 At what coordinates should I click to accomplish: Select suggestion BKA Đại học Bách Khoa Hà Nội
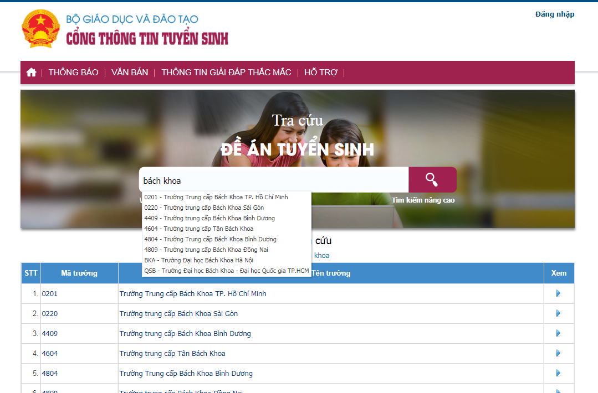pyautogui.click(x=227, y=260)
